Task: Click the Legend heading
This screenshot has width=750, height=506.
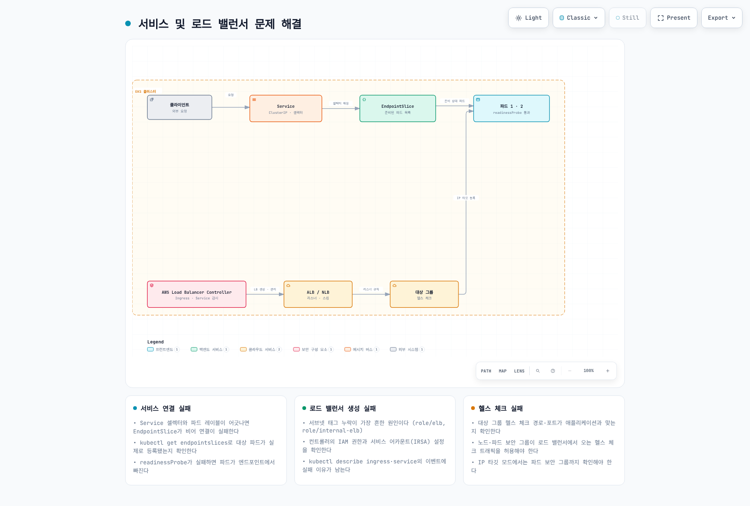Action: pos(156,342)
